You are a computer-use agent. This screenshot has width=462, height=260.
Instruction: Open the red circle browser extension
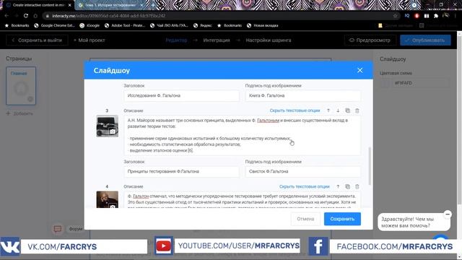[417, 16]
